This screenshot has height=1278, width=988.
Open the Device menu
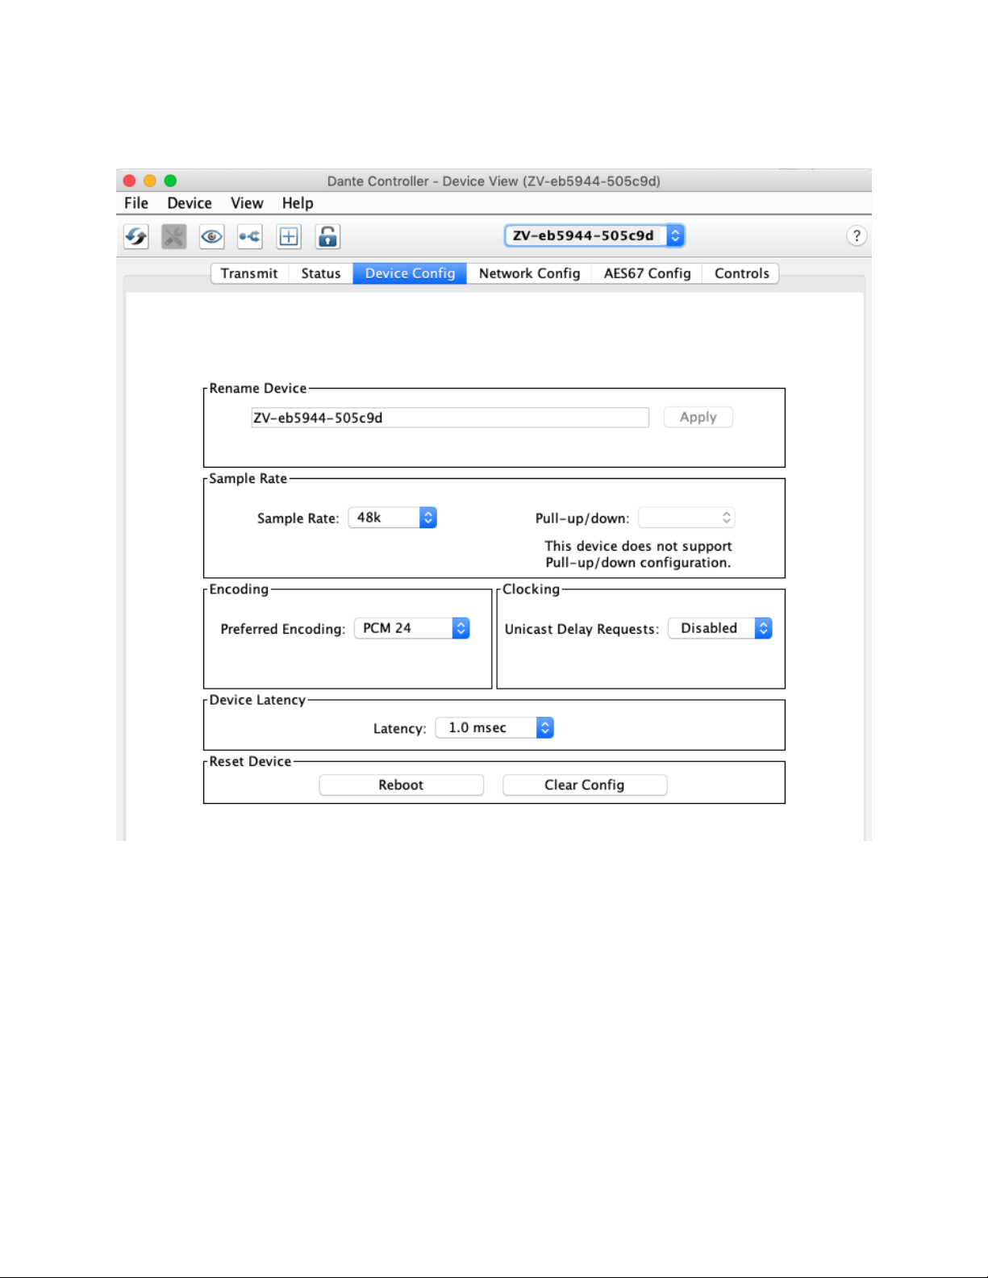[190, 203]
